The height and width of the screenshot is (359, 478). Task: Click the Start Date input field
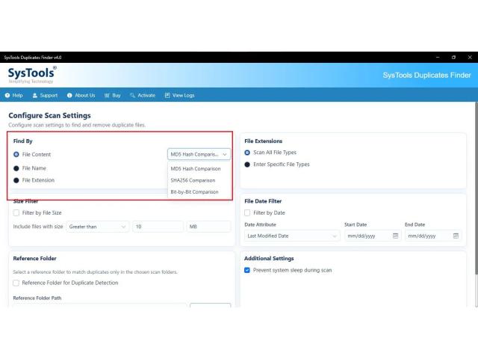[373, 236]
